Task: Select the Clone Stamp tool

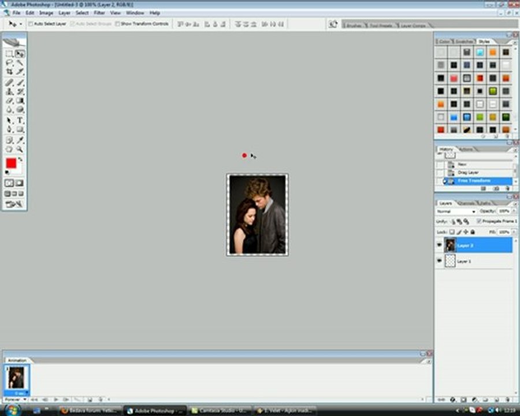Action: click(9, 91)
